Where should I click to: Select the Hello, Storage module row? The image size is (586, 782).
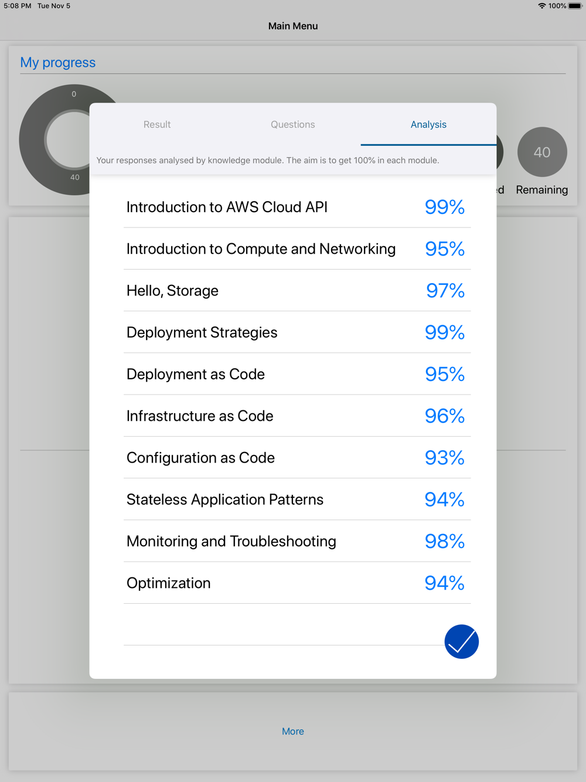tap(297, 290)
